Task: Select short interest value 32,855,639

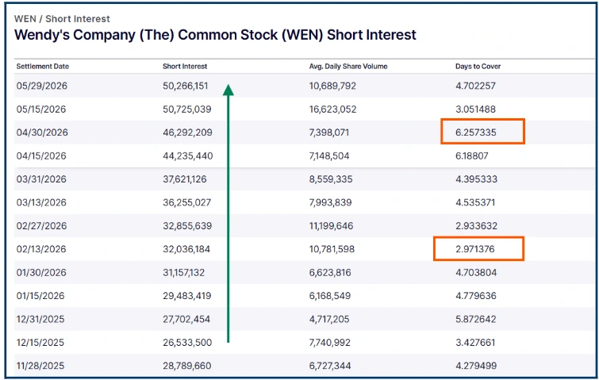Action: pos(187,226)
